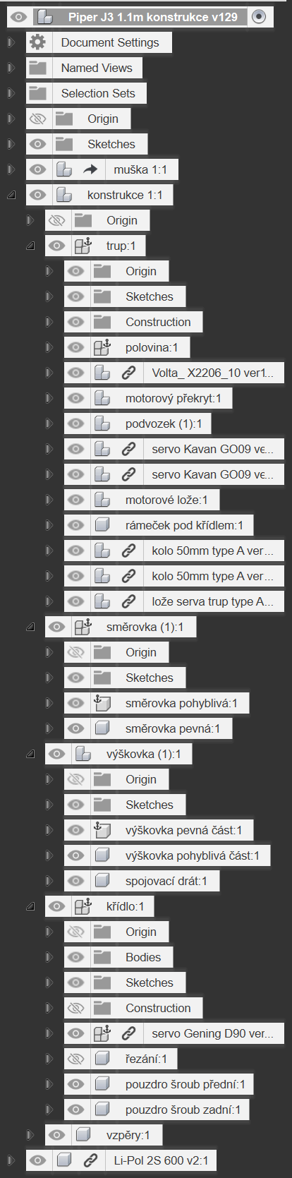292x1178 pixels.
Task: Collapse the křídlo:1 component tree
Action: (30, 906)
